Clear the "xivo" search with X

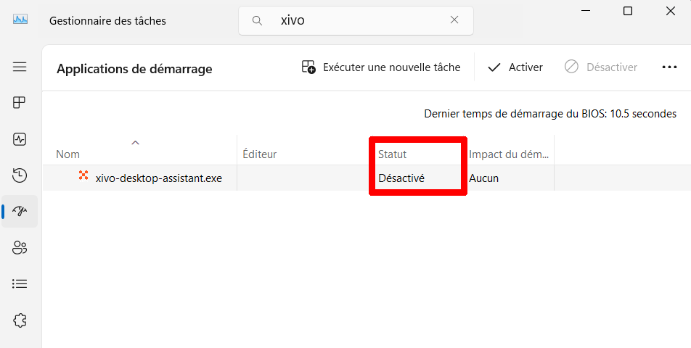click(x=454, y=20)
